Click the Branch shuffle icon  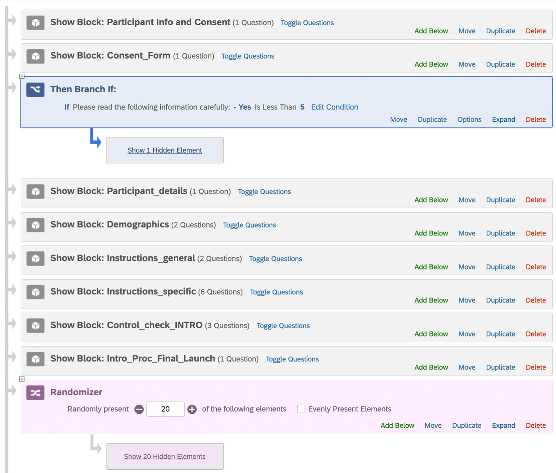pos(35,90)
